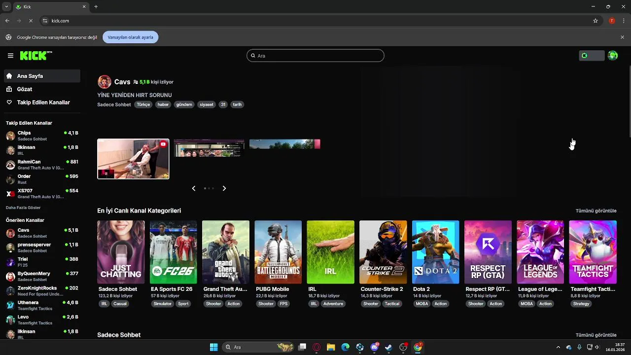Open RahmiCan channel avatar in sidebar
The image size is (631, 355).
pos(10,165)
